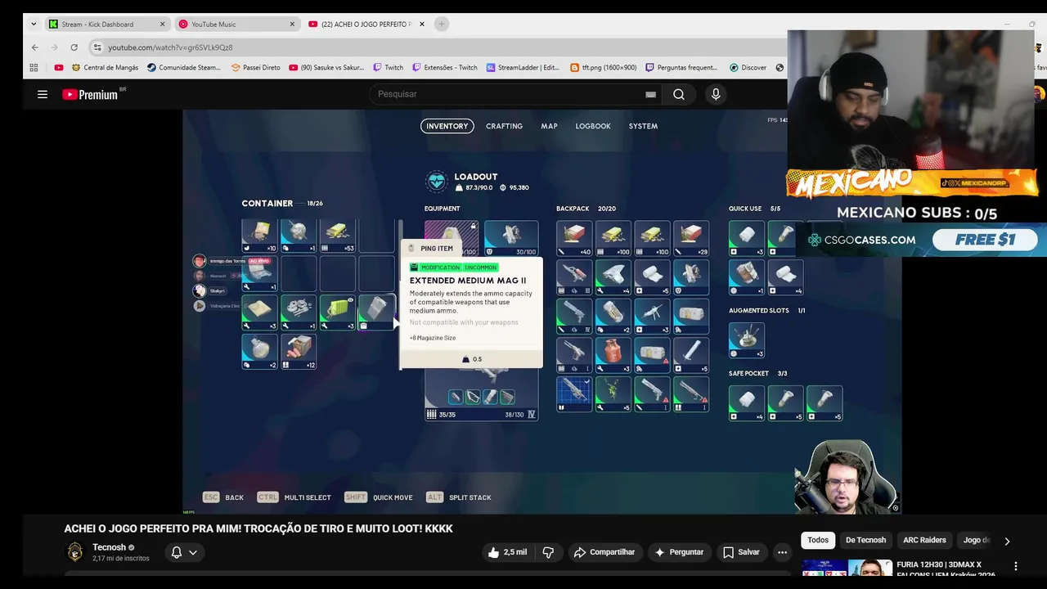This screenshot has height=589, width=1047.
Task: Open the Extensões - Twitch bookmark
Action: tap(445, 68)
